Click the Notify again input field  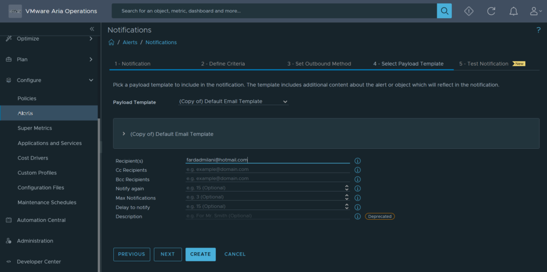(x=264, y=188)
